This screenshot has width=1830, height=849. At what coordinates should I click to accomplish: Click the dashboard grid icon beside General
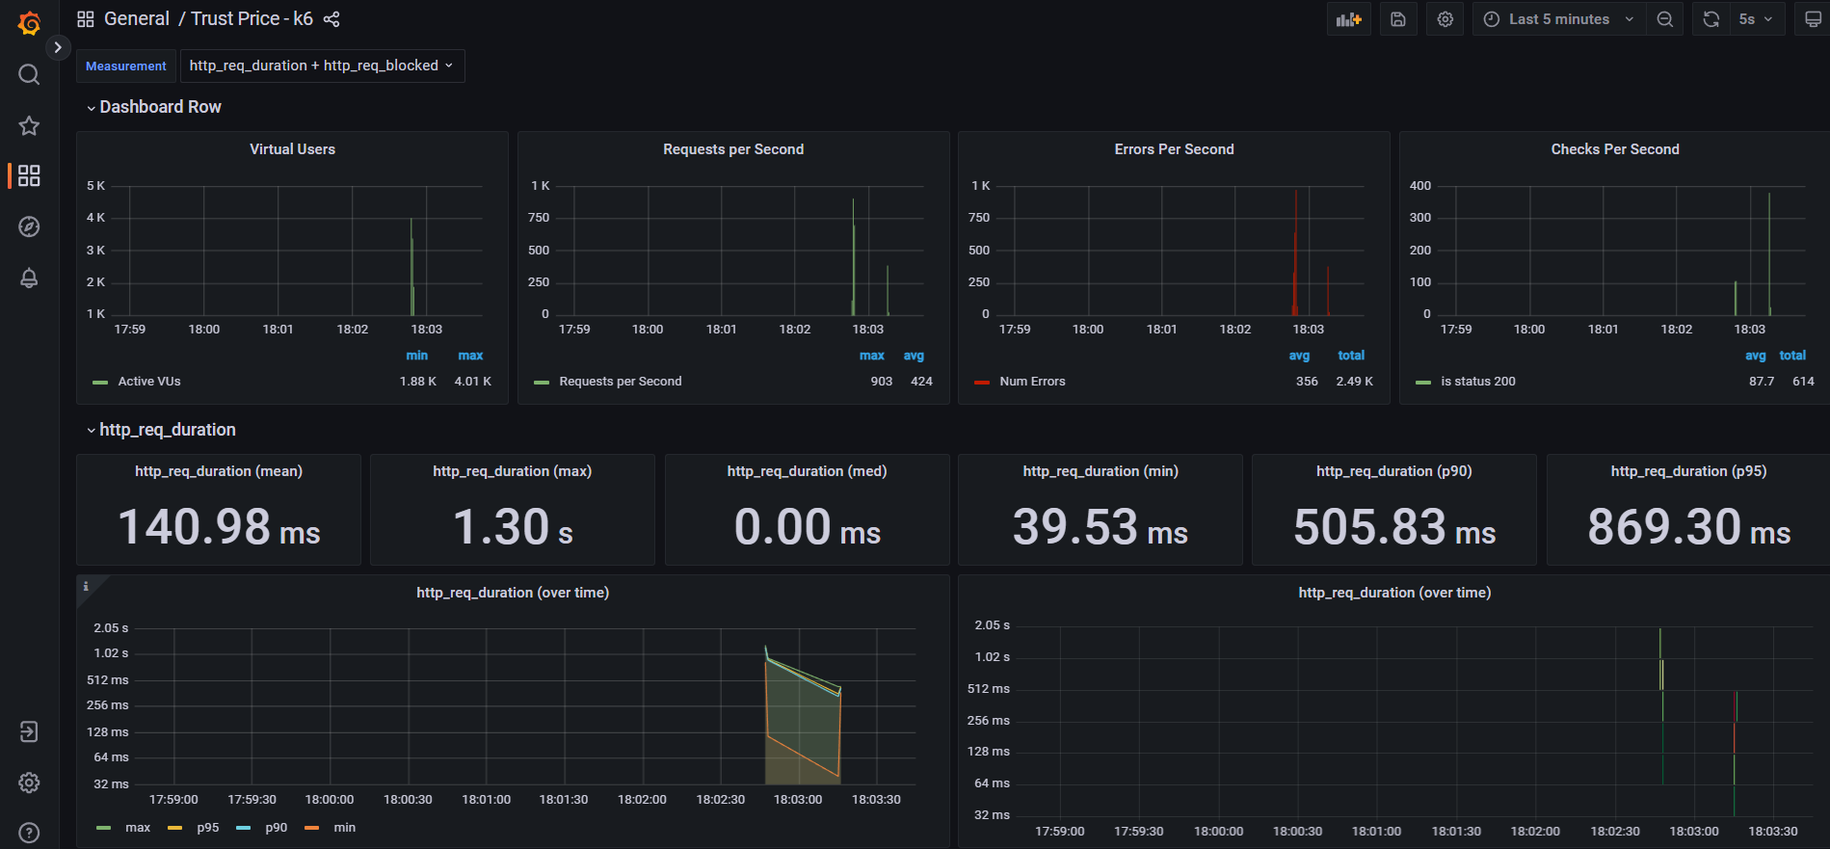pos(86,19)
